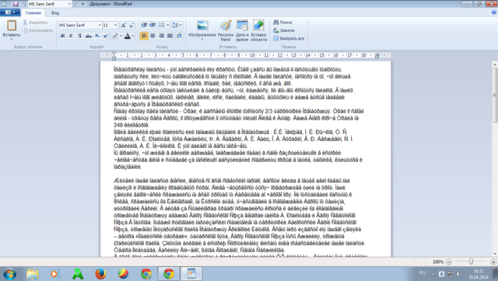Click the Поиск find button

point(282,23)
